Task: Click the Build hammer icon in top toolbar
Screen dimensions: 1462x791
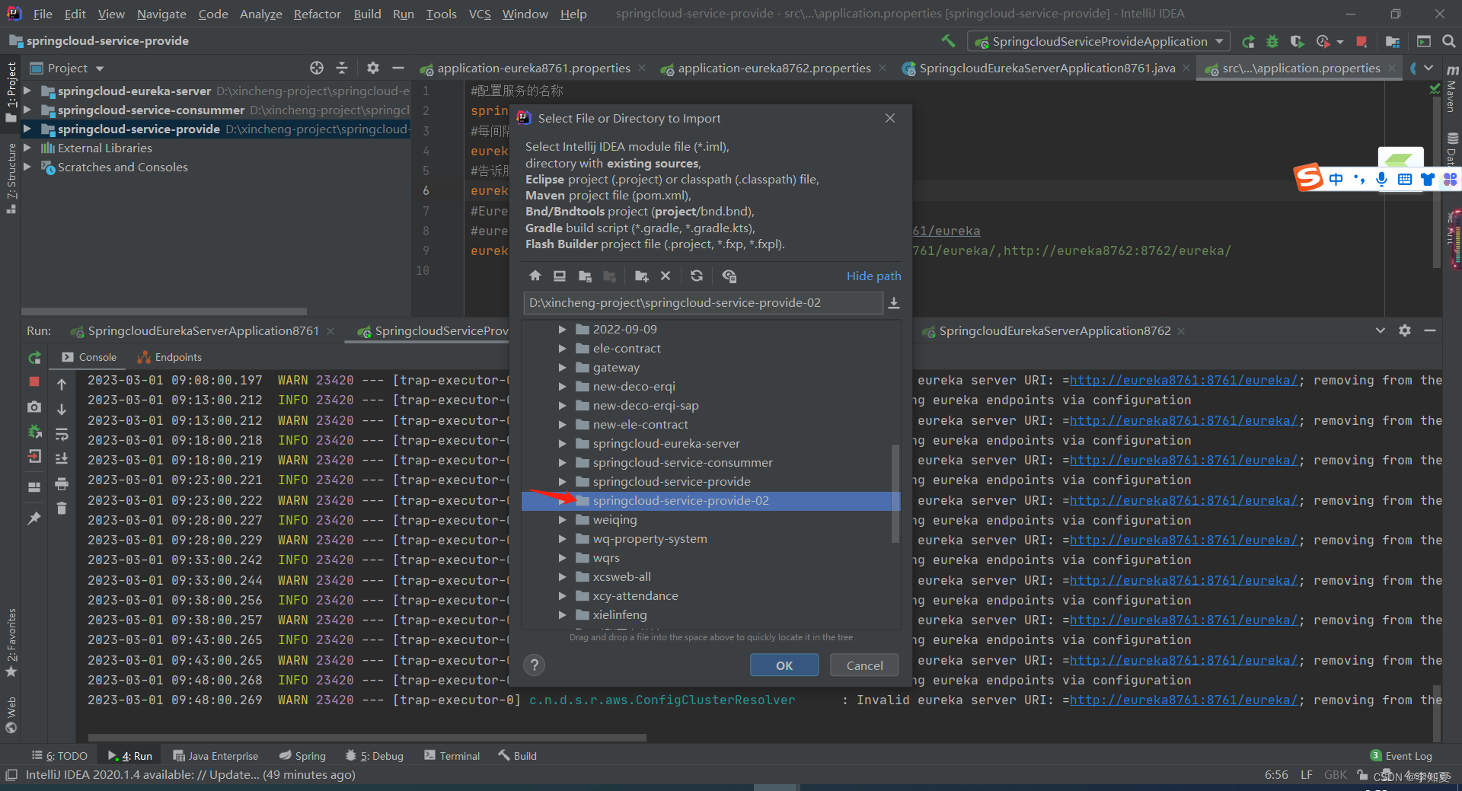Action: (948, 41)
